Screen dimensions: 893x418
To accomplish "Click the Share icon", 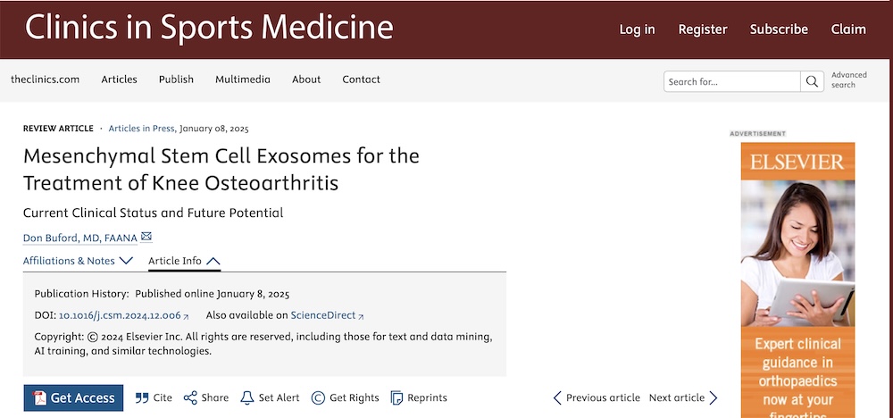I will click(x=190, y=397).
